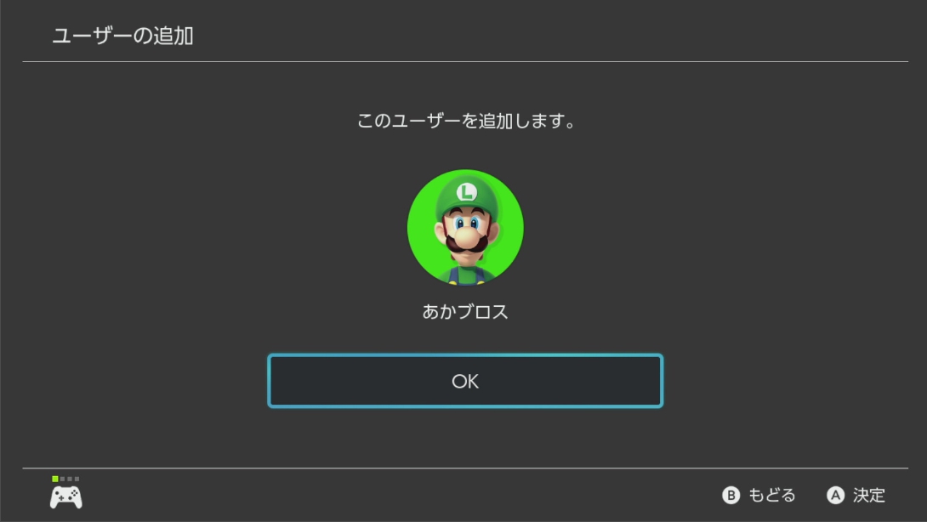
Task: Click the circled A button icon
Action: [x=835, y=495]
